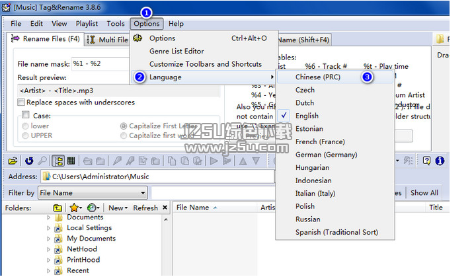Viewport: 474px width, 277px height.
Task: Select Capitalize First Letter radio button
Action: coord(124,126)
